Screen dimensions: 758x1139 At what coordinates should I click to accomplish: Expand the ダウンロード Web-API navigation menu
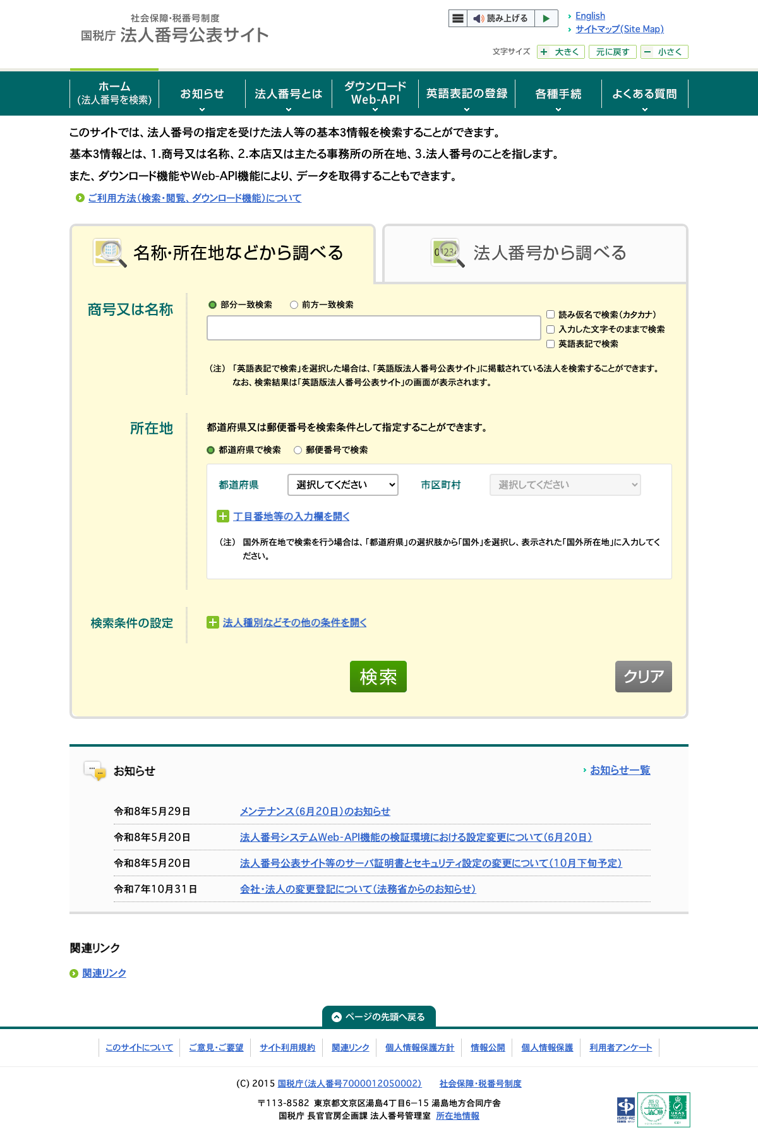tap(375, 94)
